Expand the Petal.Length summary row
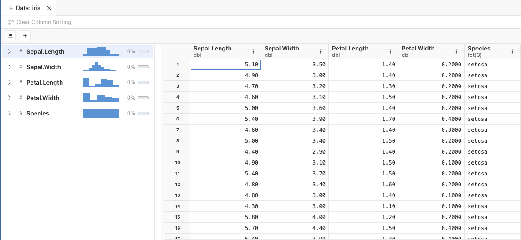Viewport: 521px width, 240px height. point(10,83)
